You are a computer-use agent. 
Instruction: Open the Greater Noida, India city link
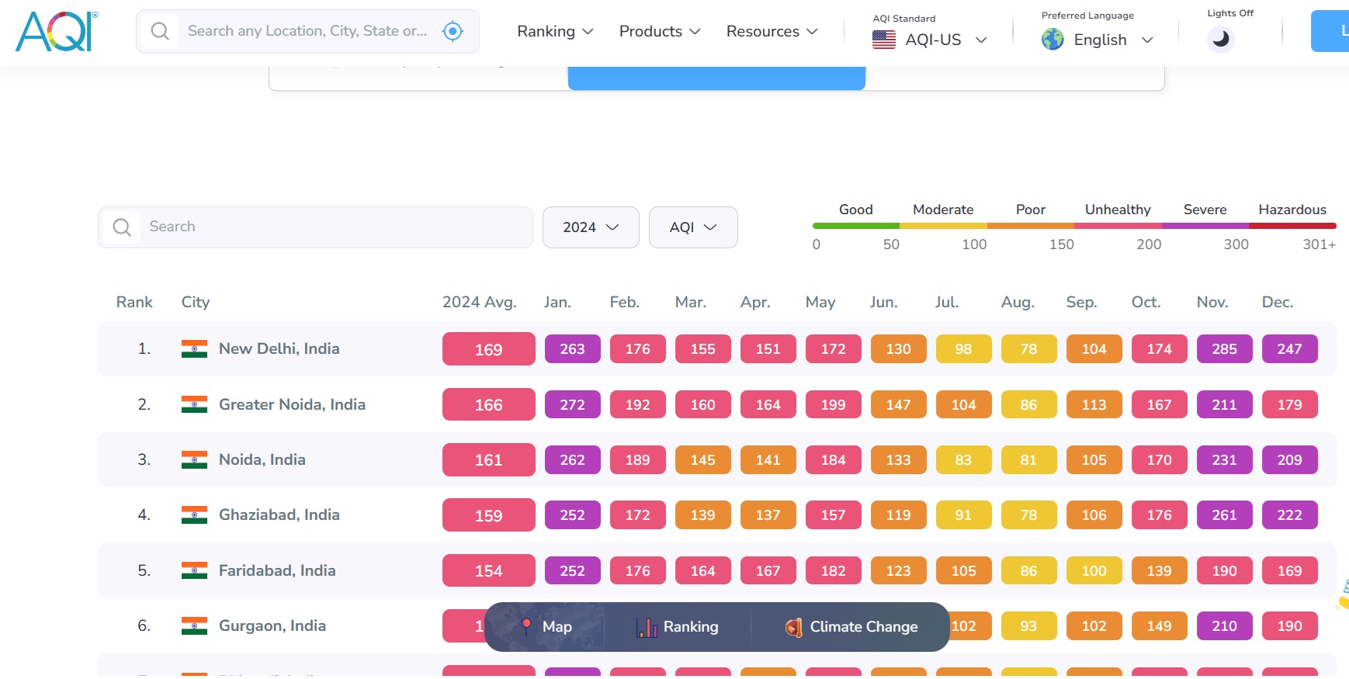point(292,404)
